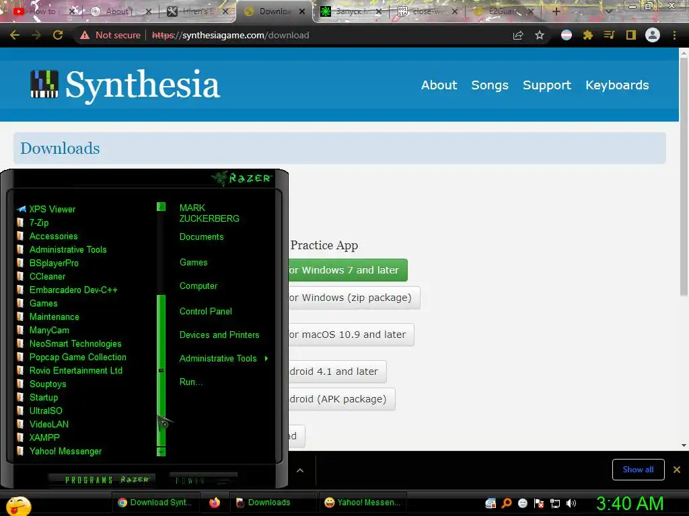
Task: Reload the Synthesia download page
Action: (58, 35)
